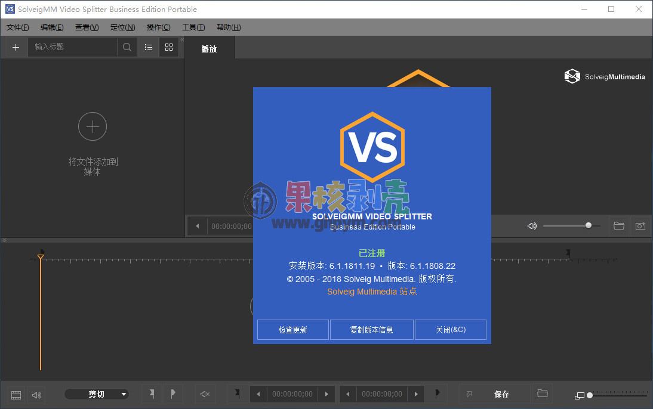Toggle mute fragment icon near 剪切 controls
Screen dimensions: 653x409
tap(205, 394)
